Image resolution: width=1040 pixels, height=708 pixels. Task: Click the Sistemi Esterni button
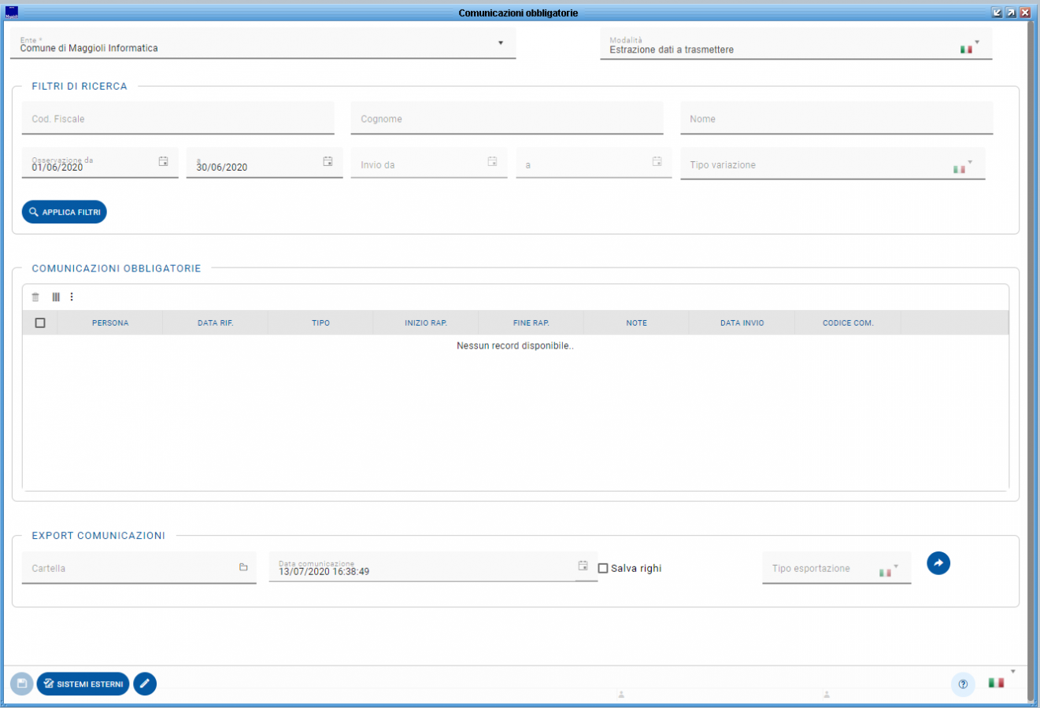(83, 684)
